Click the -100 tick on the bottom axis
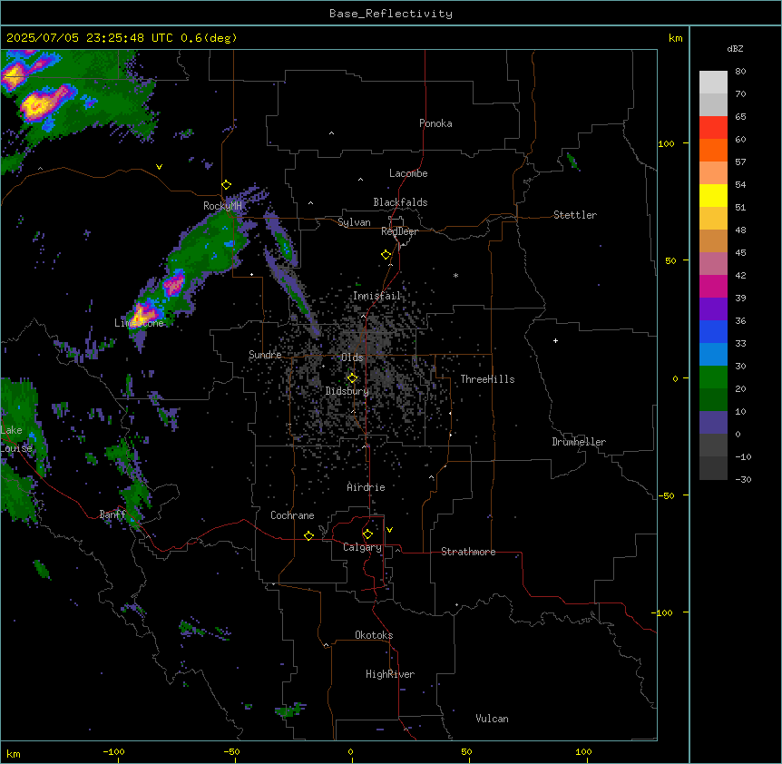The height and width of the screenshot is (764, 782). point(113,752)
